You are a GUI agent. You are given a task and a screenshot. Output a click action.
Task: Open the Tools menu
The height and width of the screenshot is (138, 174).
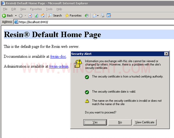(x=49, y=9)
